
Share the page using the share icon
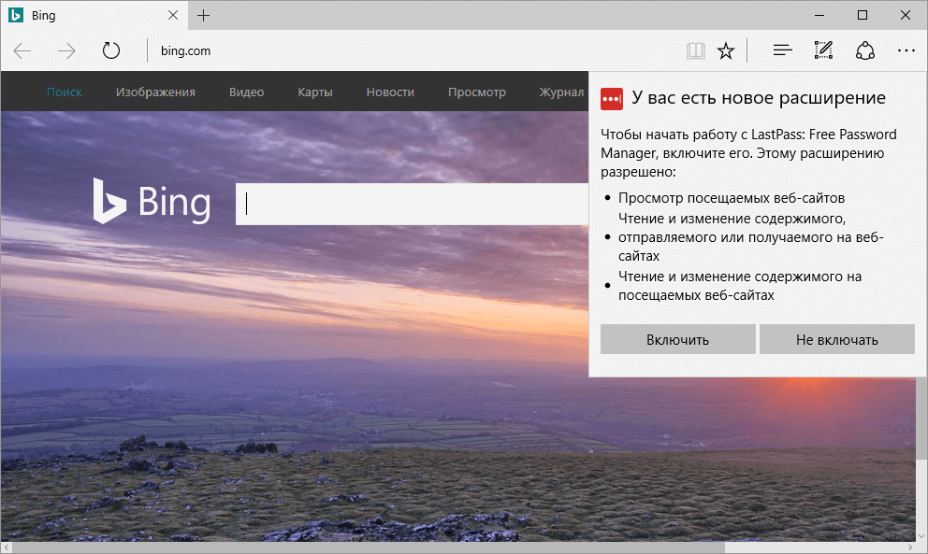[x=864, y=50]
